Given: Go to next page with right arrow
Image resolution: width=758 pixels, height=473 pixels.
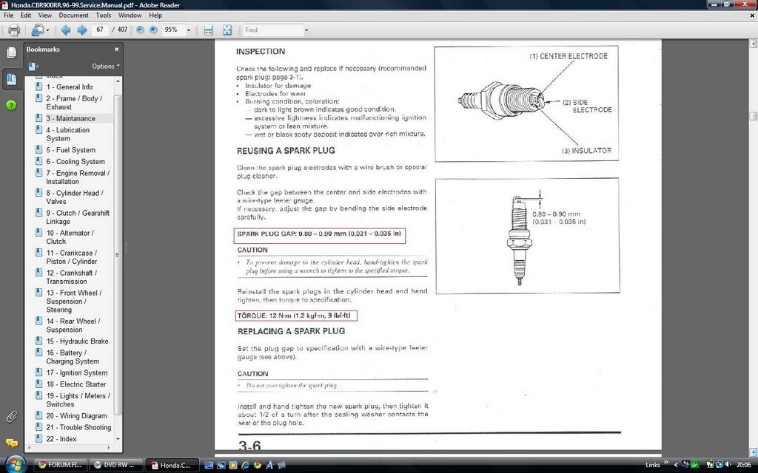Looking at the screenshot, I should tap(81, 30).
